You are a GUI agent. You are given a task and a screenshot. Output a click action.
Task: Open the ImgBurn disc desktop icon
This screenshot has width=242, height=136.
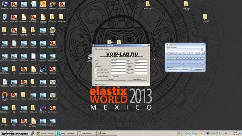click(53, 31)
